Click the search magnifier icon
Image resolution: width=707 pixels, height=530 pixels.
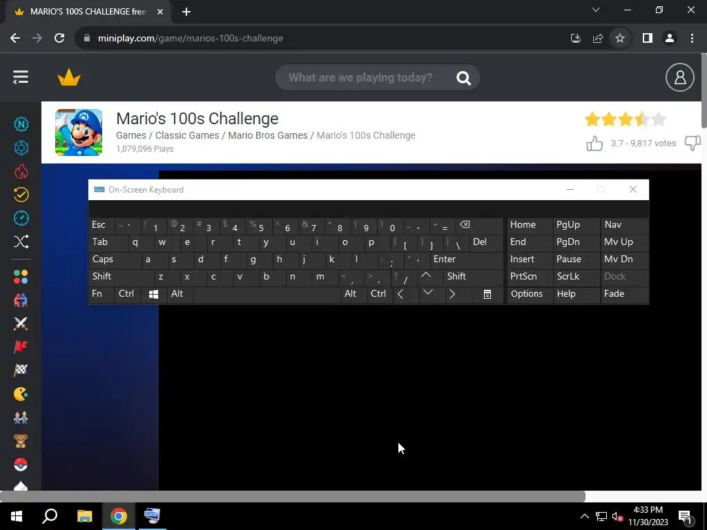coord(463,78)
